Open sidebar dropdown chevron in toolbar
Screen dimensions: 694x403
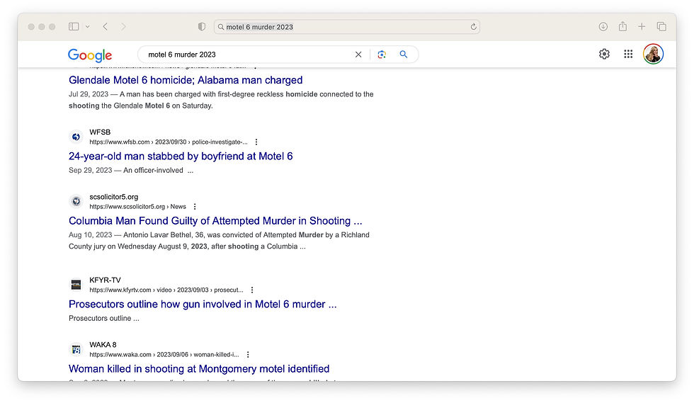[x=88, y=27]
